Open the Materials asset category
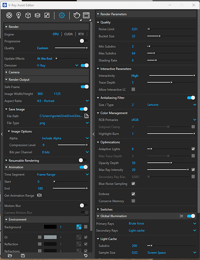The image size is (200, 260). point(9,16)
